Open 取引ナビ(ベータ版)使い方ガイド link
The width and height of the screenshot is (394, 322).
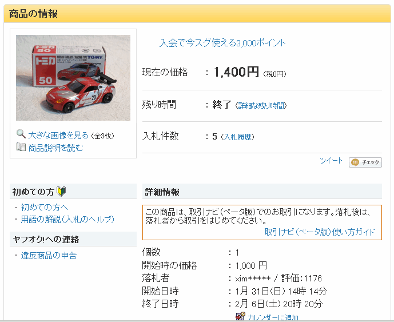[320, 232]
